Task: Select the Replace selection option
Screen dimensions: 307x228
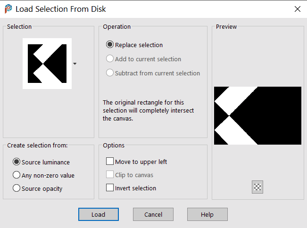Action: [110, 45]
